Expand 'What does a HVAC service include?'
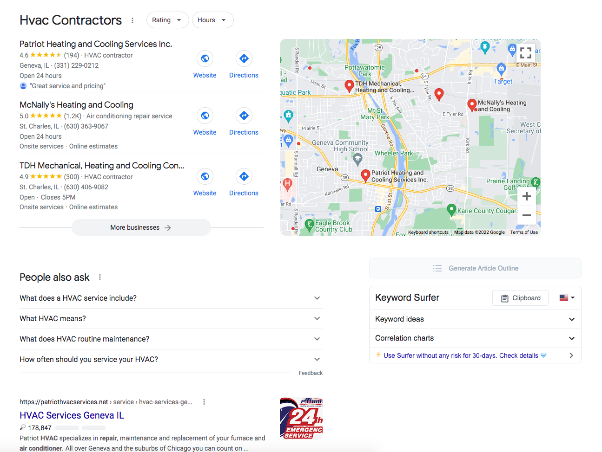Image resolution: width=602 pixels, height=452 pixels. (171, 298)
